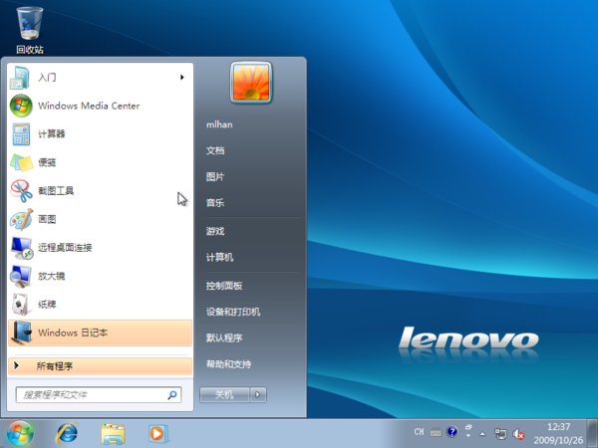Open the 入门 Getting Started icon
The image size is (598, 448).
21,78
